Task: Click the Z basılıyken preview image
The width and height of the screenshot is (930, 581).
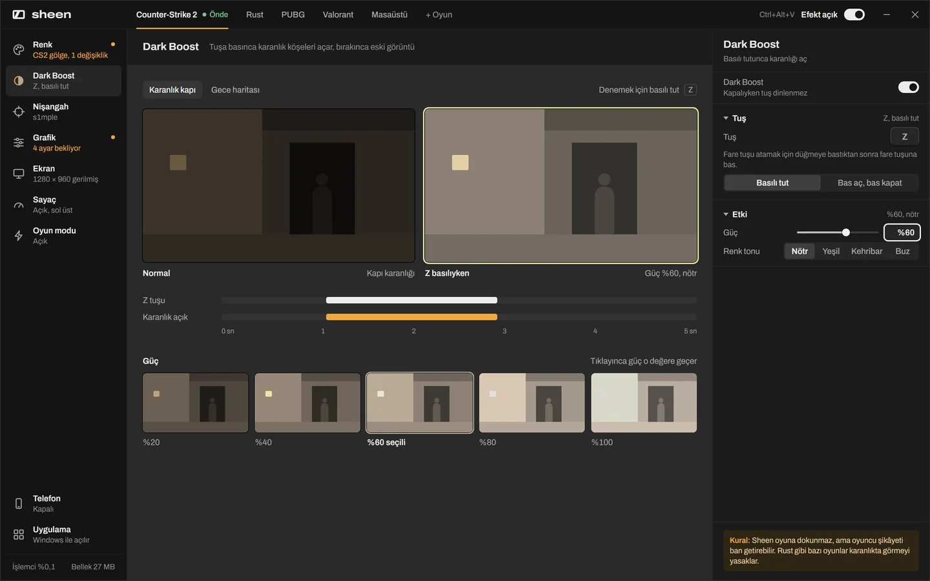Action: [x=561, y=185]
